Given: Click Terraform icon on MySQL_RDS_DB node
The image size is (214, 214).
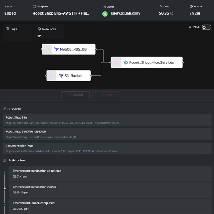Looking at the screenshot, I should tap(56, 49).
